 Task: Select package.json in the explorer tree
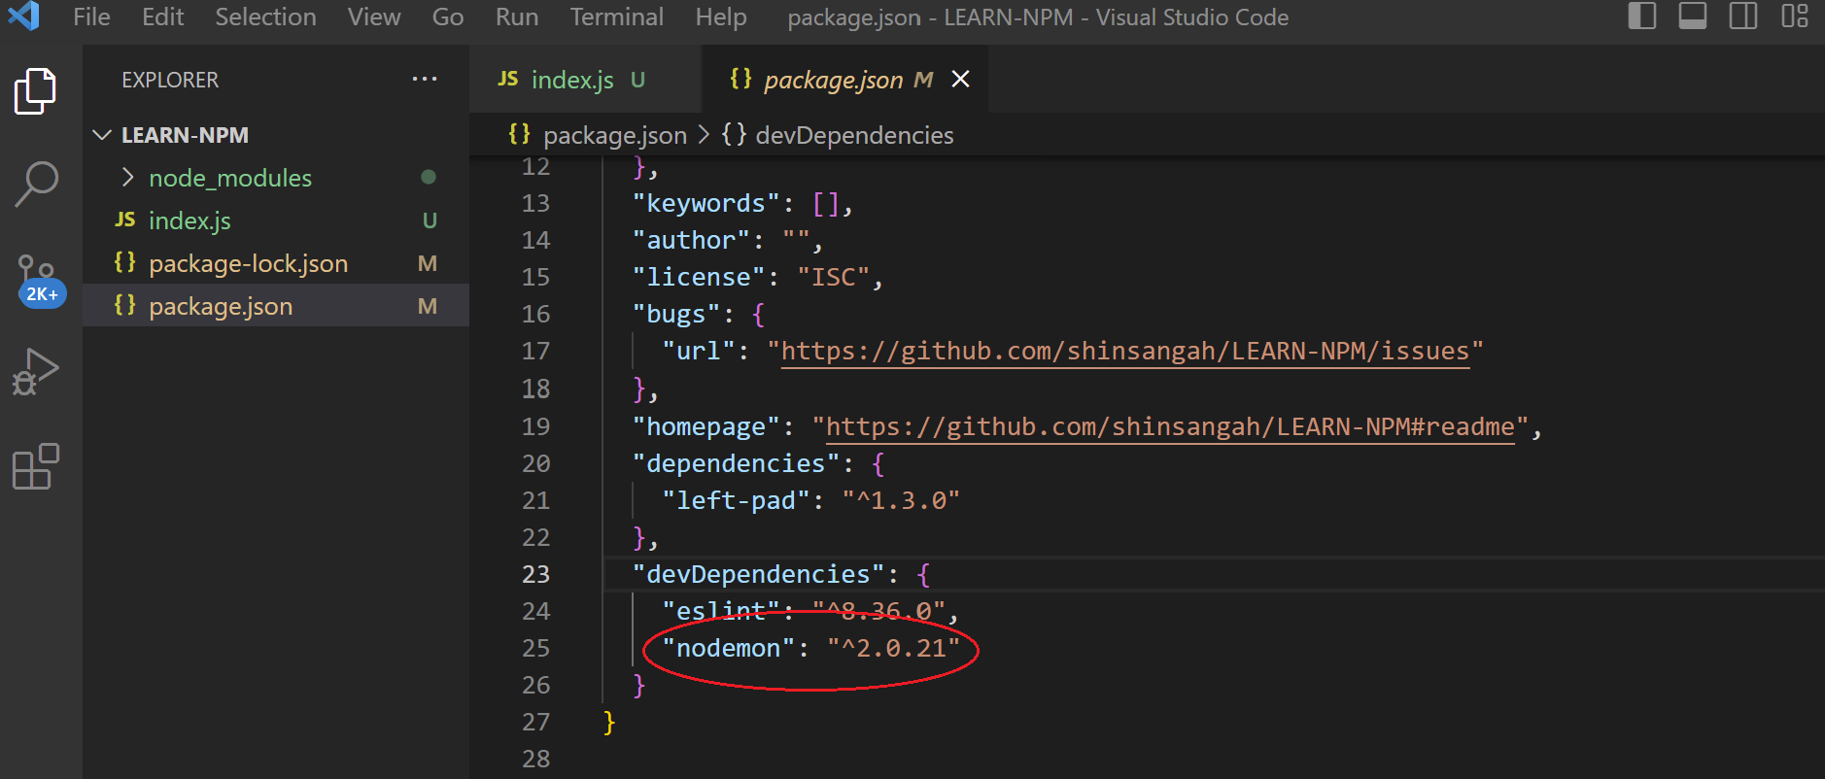click(276, 306)
